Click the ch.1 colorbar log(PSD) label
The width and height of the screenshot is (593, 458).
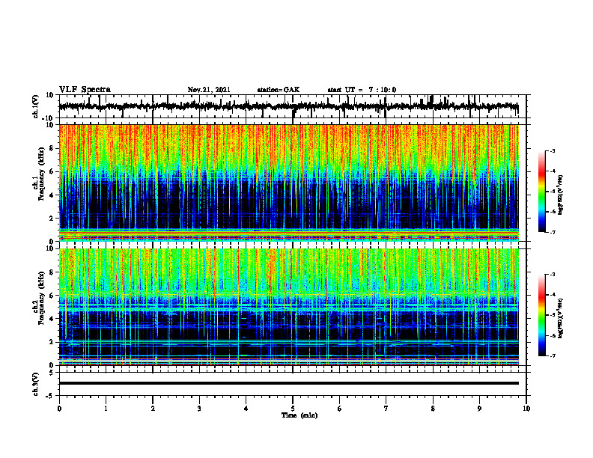click(x=561, y=195)
